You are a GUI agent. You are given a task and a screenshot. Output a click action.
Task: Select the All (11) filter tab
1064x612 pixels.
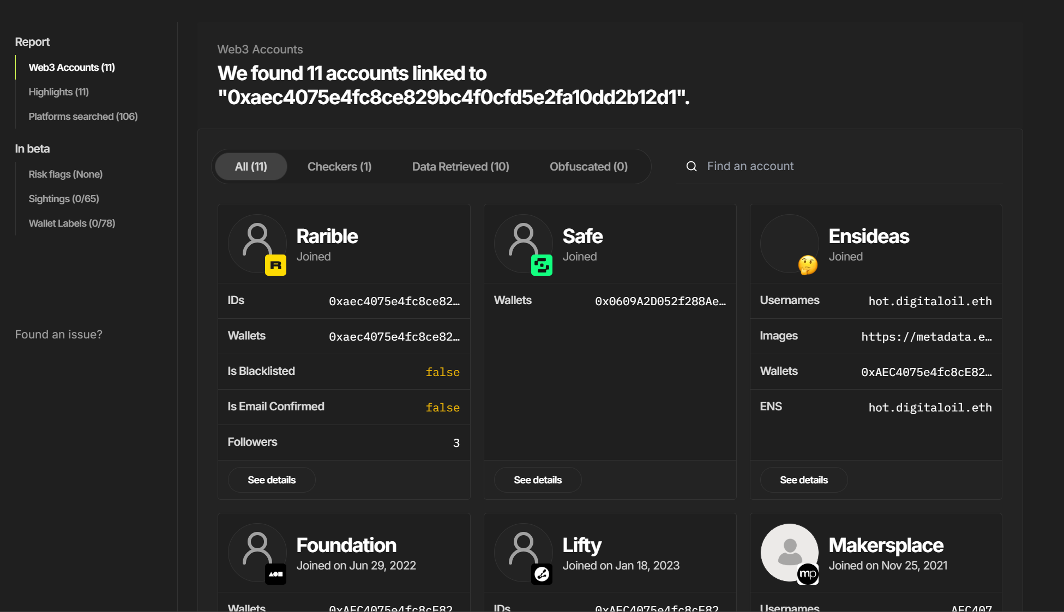[251, 167]
